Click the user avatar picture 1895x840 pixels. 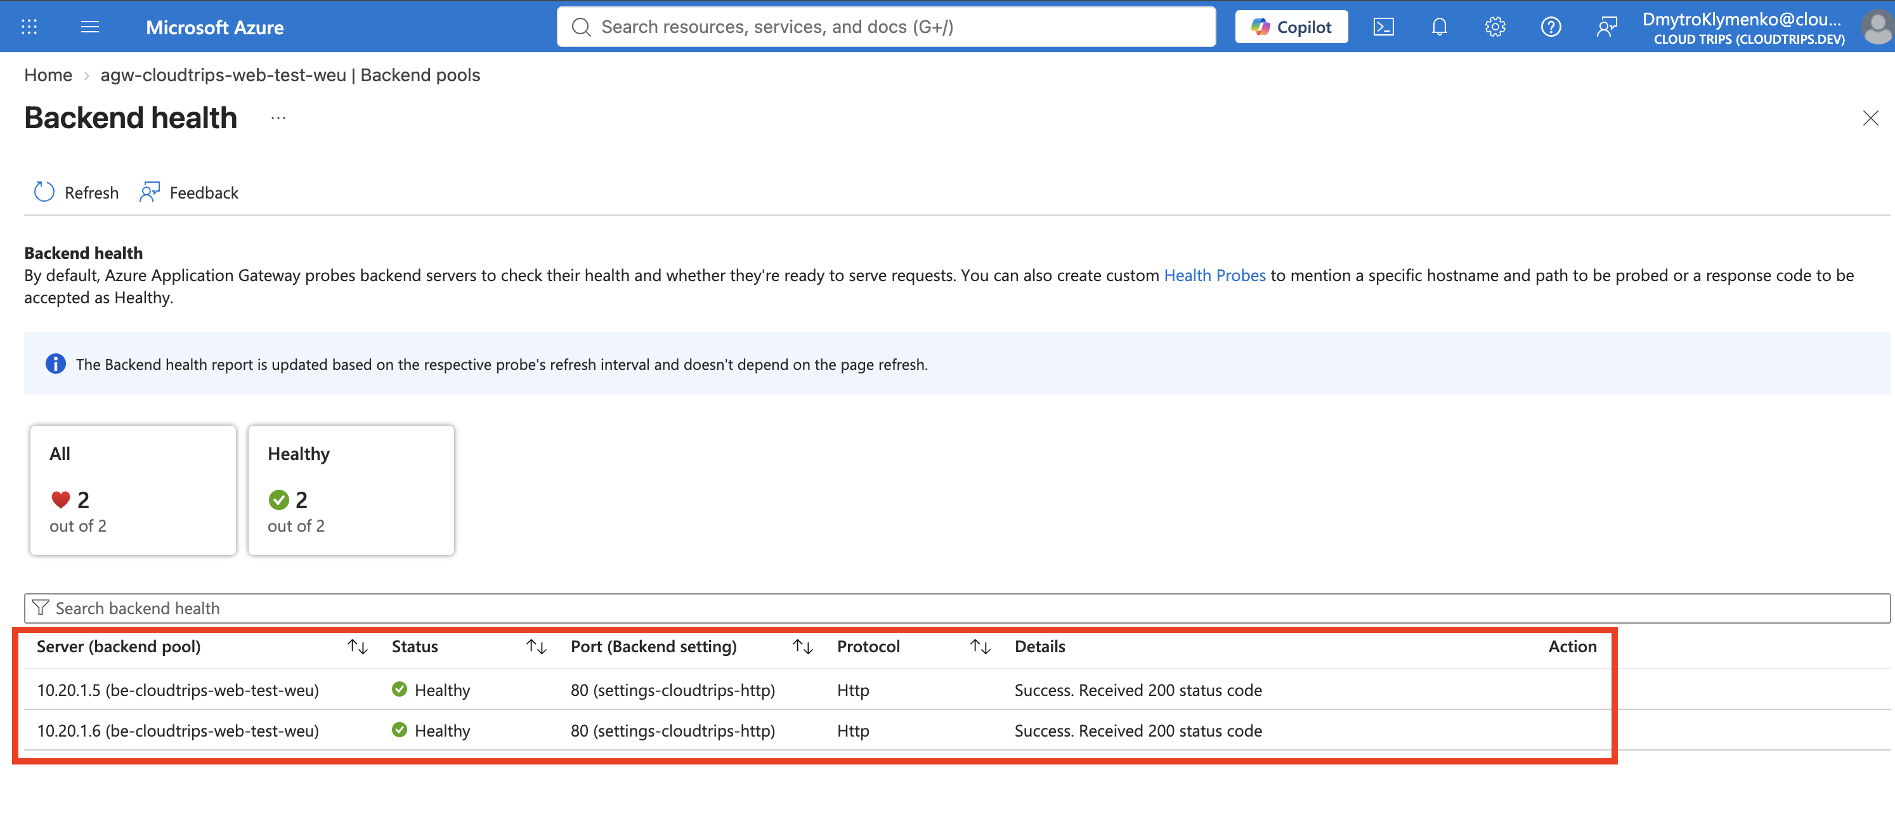coord(1876,28)
